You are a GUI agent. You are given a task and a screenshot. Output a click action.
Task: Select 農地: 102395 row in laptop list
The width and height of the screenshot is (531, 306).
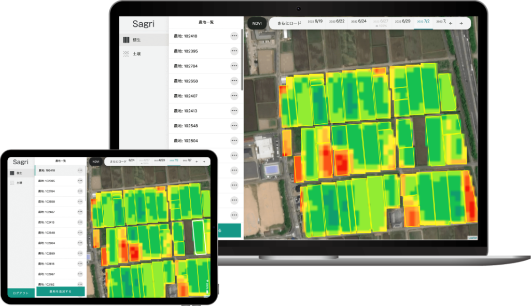(206, 51)
